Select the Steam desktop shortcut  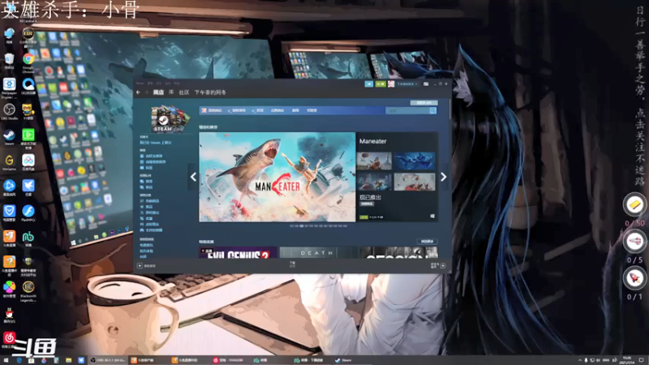[9, 137]
